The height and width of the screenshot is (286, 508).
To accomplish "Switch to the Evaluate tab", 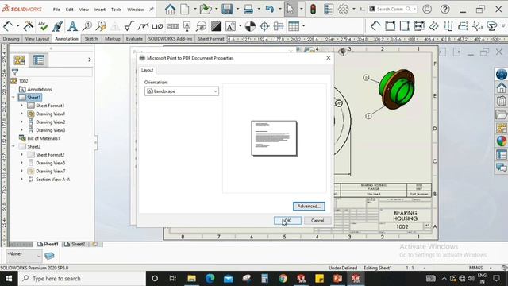I will (134, 39).
